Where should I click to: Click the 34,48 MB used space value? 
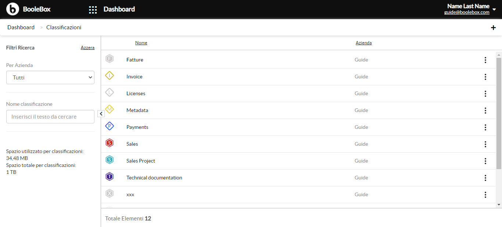17,158
